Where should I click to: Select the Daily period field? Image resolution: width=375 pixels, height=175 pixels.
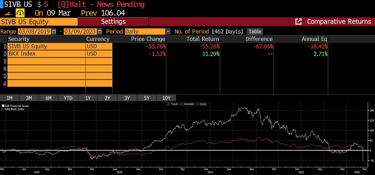tap(145, 32)
